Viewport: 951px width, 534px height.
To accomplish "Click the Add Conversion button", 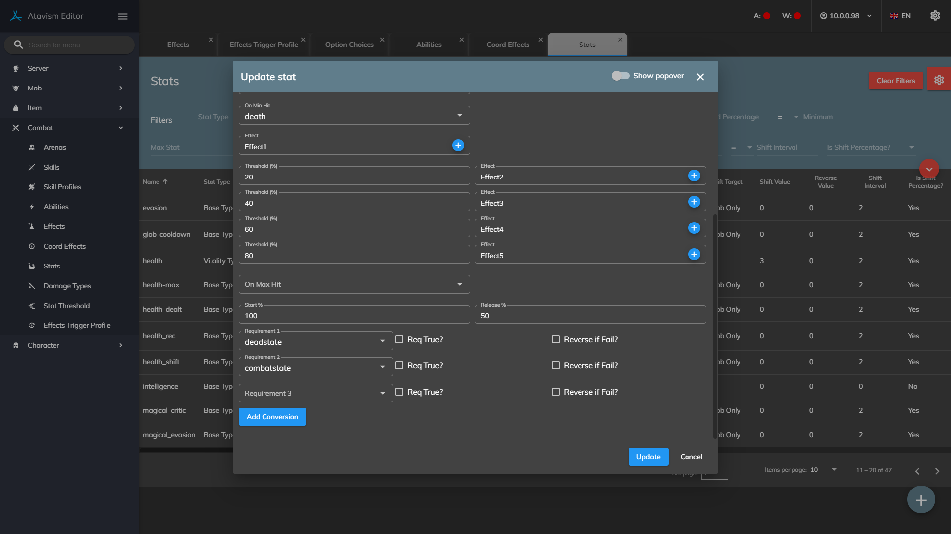I will click(272, 417).
